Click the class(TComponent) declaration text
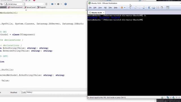The height and width of the screenshot is (102, 181). coord(24,35)
